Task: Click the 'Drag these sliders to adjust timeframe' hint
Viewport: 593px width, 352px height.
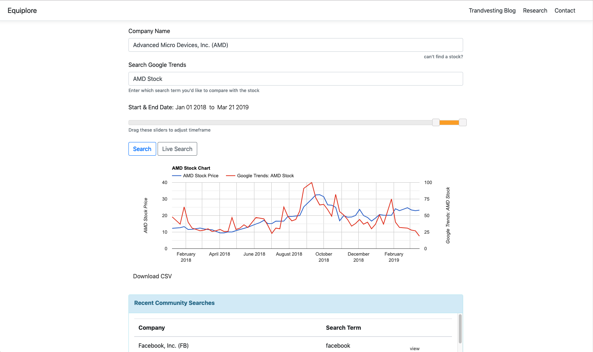Action: tap(169, 130)
